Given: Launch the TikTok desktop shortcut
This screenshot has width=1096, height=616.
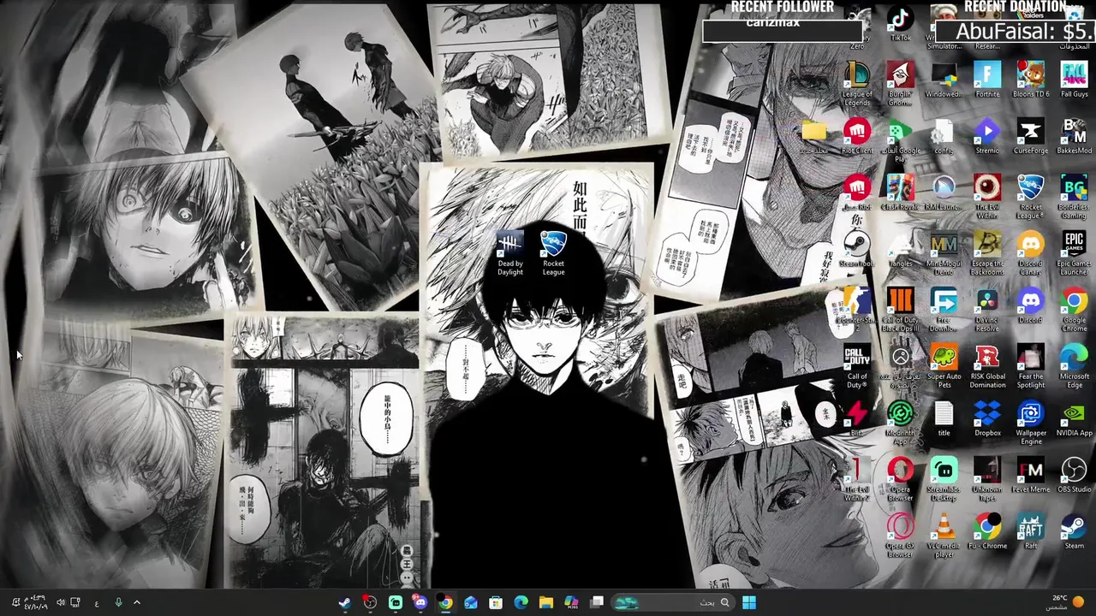Looking at the screenshot, I should [x=900, y=24].
